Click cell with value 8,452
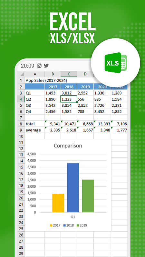 coord(102,111)
